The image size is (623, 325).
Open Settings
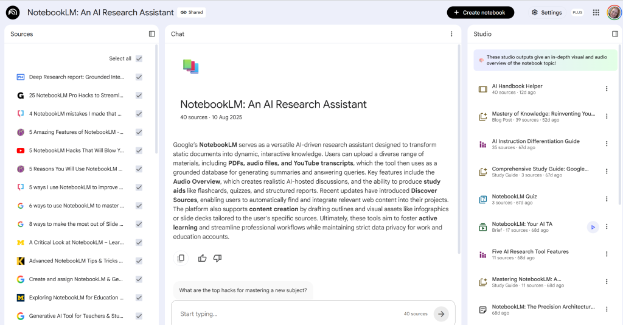pos(547,12)
